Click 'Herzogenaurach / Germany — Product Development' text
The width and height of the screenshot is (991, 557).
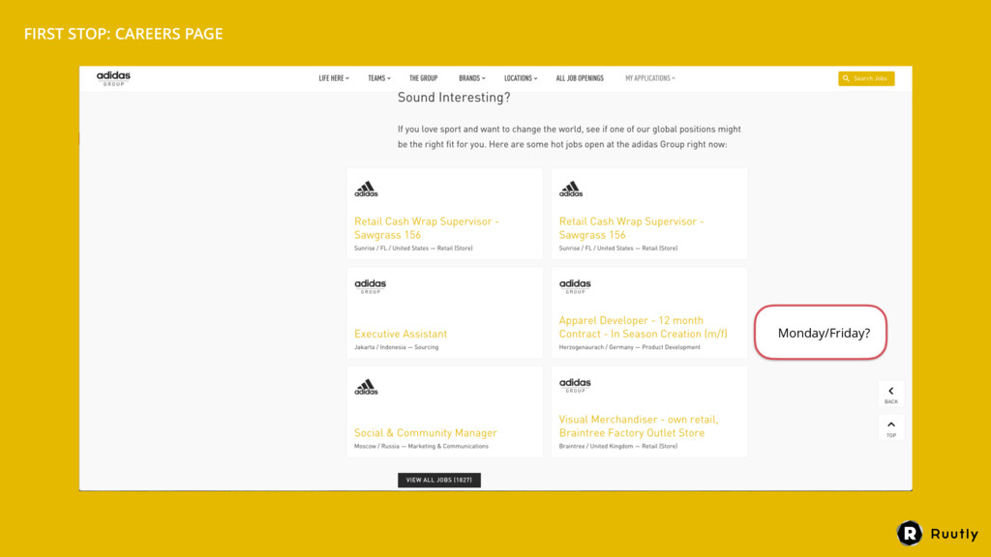pyautogui.click(x=629, y=347)
